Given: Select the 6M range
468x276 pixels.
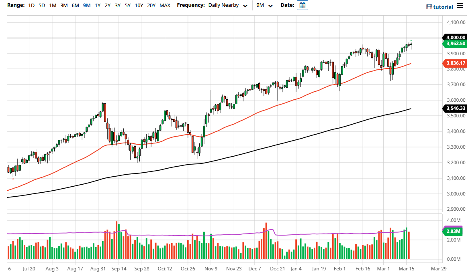Looking at the screenshot, I should pyautogui.click(x=75, y=6).
